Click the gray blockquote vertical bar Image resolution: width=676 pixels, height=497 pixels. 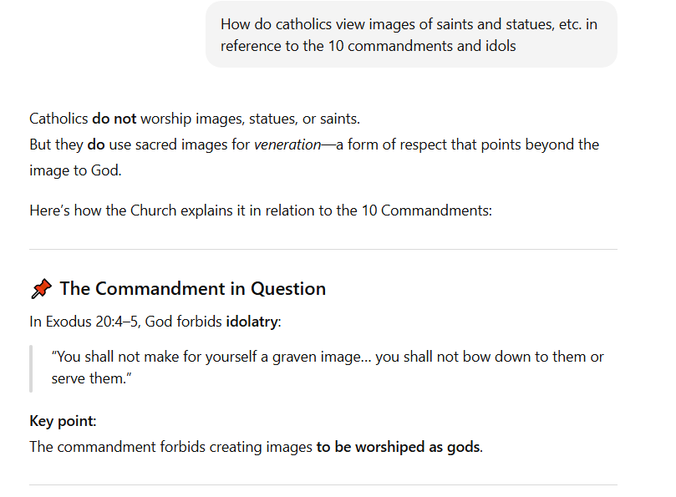tap(31, 368)
